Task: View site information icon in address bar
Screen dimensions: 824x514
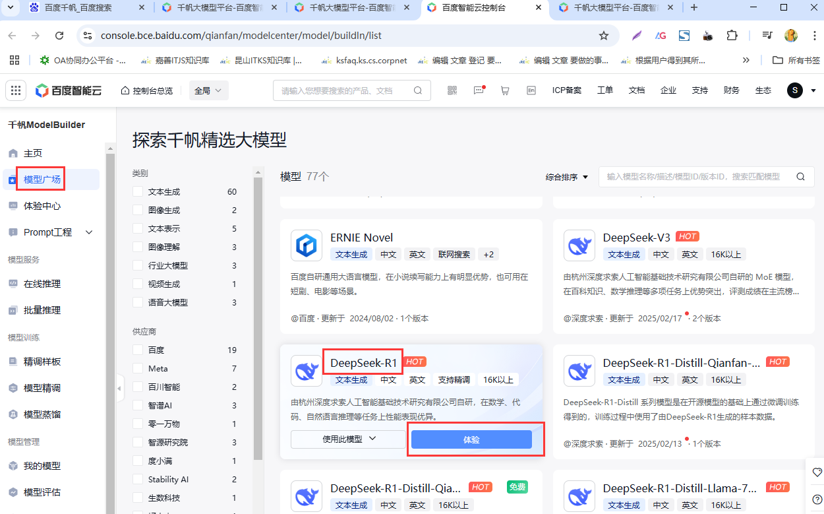Action: tap(88, 36)
